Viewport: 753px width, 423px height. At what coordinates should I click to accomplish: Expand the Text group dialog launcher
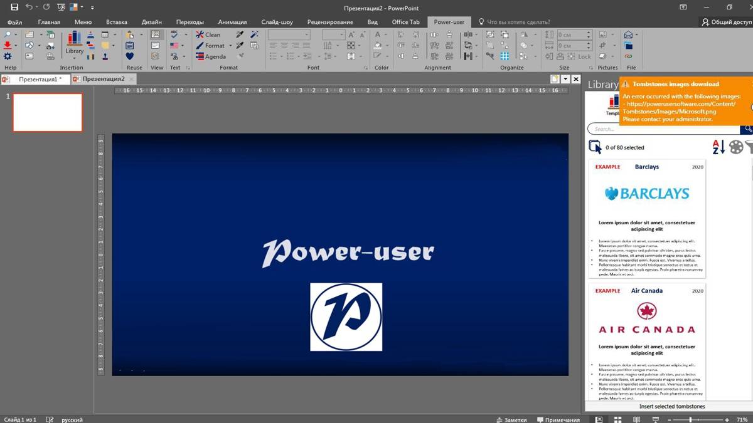tap(188, 68)
